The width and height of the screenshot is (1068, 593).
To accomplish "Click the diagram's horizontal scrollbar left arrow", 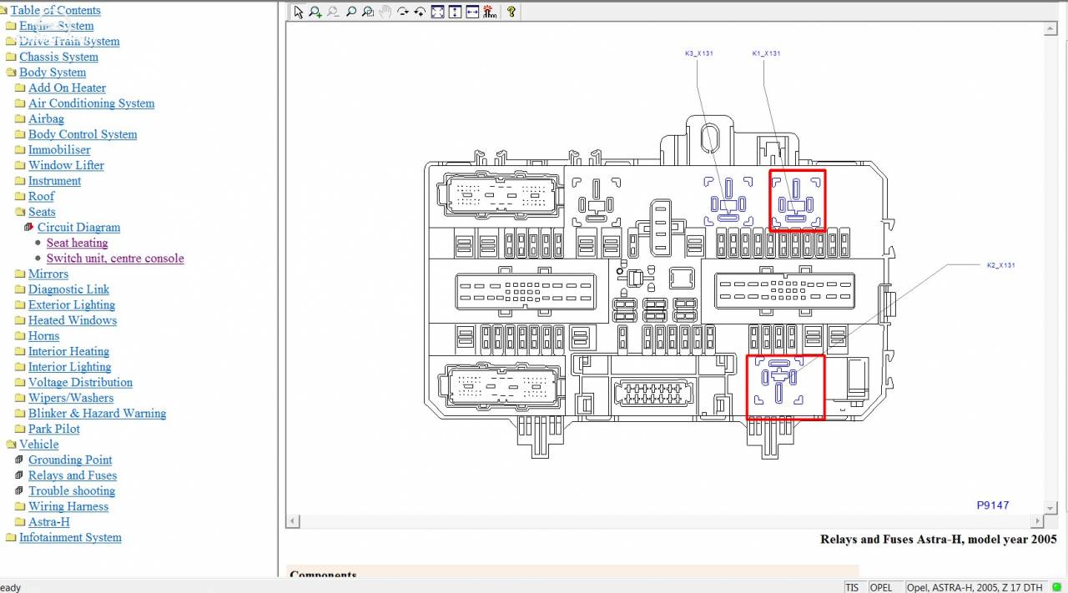I will 292,521.
